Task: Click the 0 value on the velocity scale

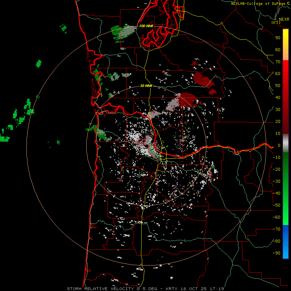Action: click(279, 145)
